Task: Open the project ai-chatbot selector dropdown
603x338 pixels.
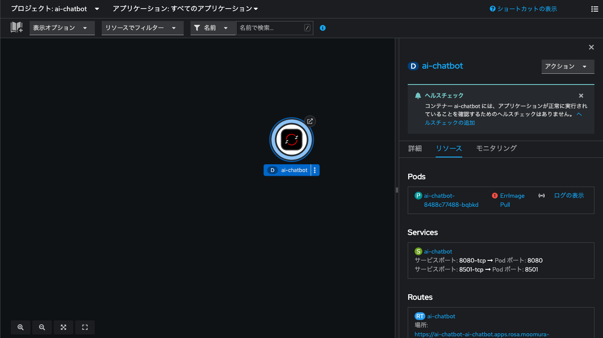Action: coord(55,9)
